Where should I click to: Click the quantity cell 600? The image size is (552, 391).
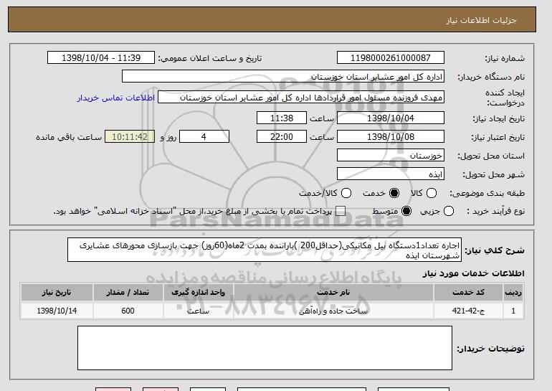coord(128,311)
